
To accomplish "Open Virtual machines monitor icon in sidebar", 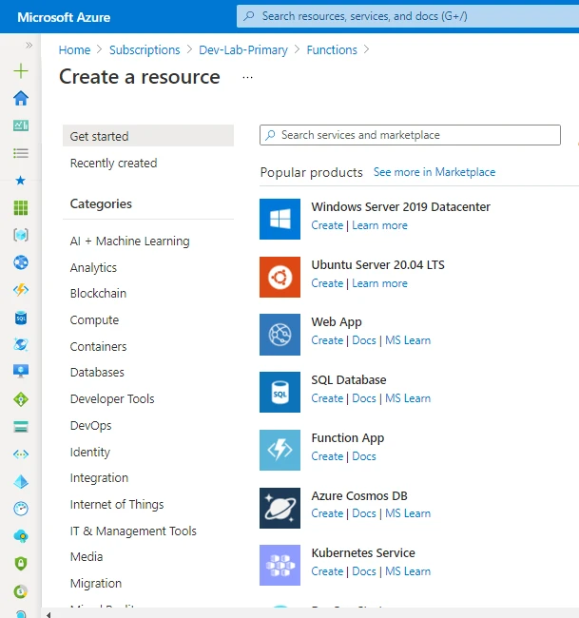I will pos(21,371).
